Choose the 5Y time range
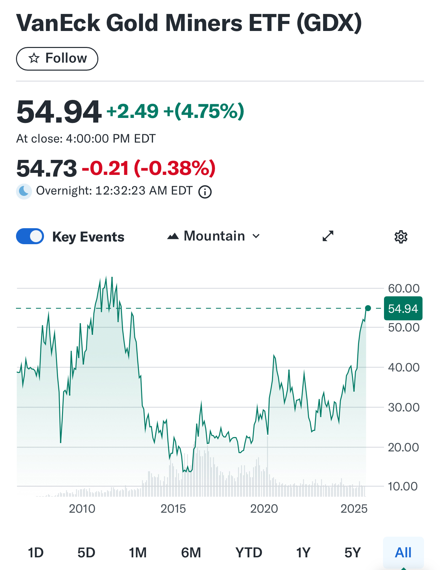The width and height of the screenshot is (440, 570). coord(352,553)
